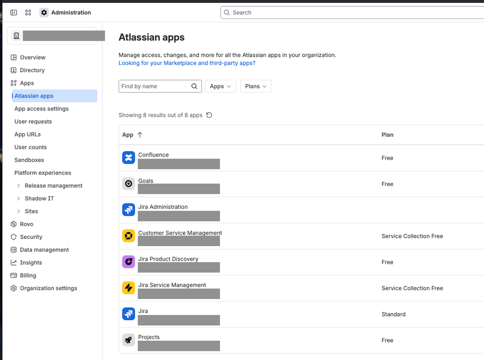Screen dimensions: 484x360
Task: Open the Marketplace and third-party apps link
Action: (187, 63)
